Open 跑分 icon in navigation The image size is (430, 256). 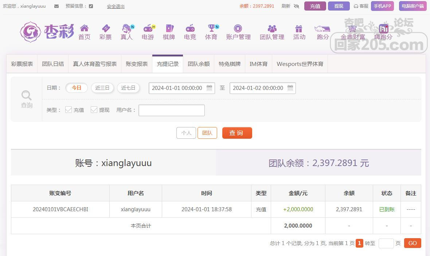(x=322, y=28)
